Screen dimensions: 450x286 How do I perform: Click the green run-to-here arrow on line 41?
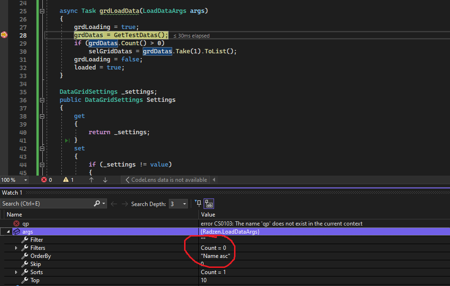pos(67,140)
